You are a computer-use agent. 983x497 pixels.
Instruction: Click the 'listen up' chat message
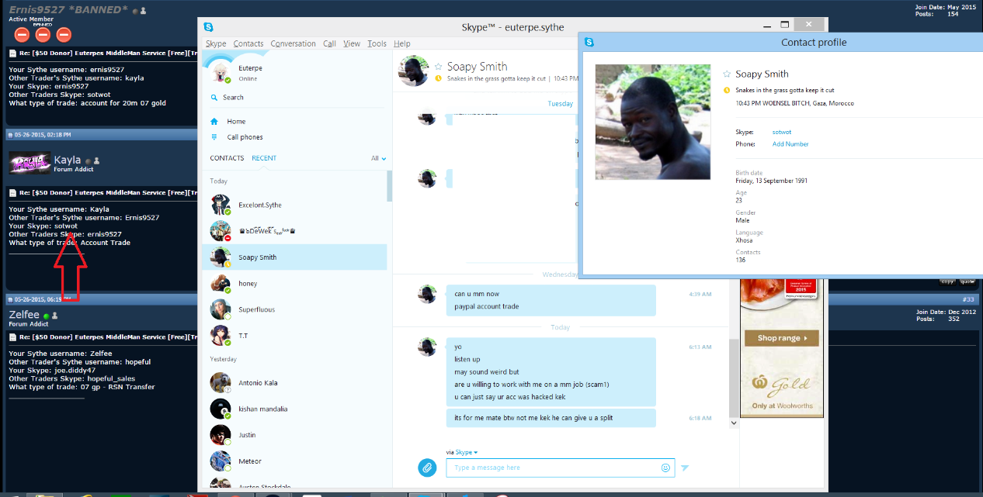[x=467, y=360]
